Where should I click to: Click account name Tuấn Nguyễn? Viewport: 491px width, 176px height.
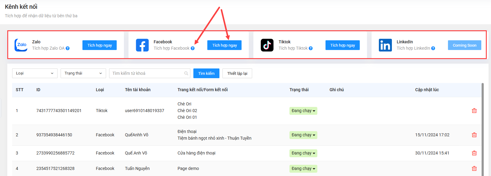(x=137, y=168)
